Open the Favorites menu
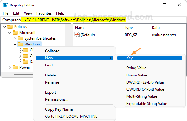 [44, 13]
